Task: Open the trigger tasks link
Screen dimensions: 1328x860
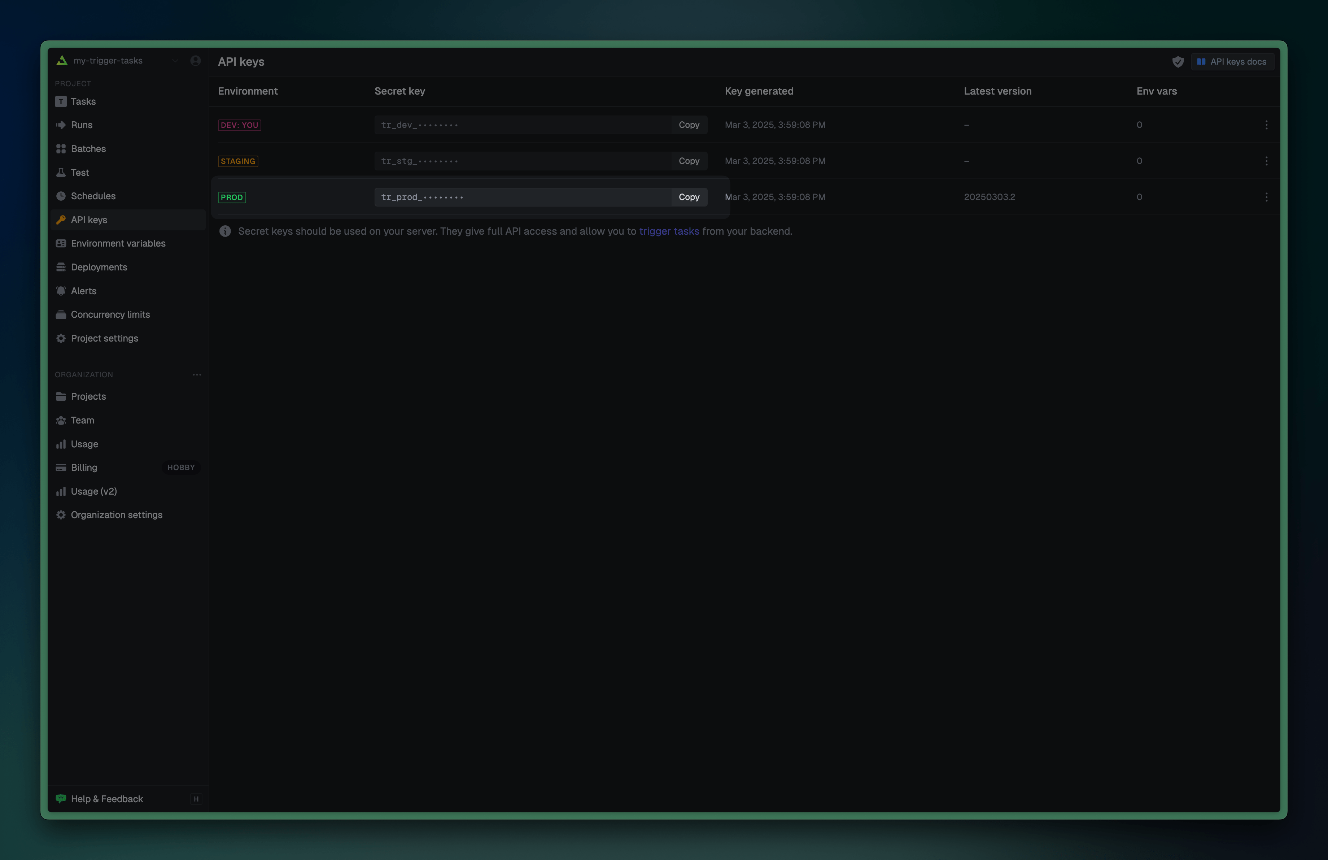Action: click(669, 231)
